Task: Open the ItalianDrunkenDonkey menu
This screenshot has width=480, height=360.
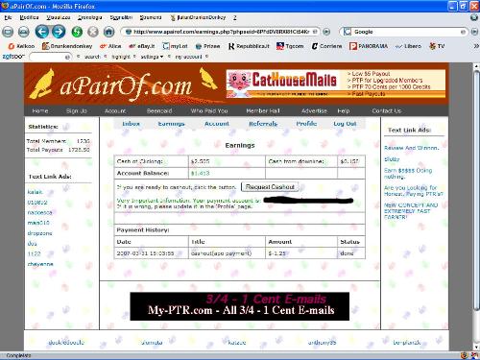Action: [x=199, y=17]
